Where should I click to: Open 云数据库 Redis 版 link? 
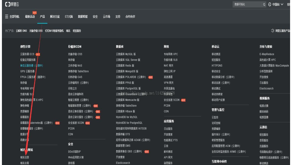point(125,66)
